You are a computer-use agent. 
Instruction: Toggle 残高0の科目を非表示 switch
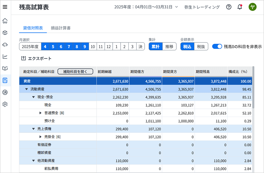tap(217, 46)
